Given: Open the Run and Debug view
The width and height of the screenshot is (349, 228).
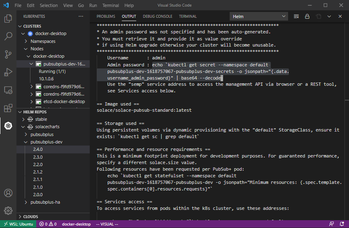Looking at the screenshot, I should click(x=8, y=72).
